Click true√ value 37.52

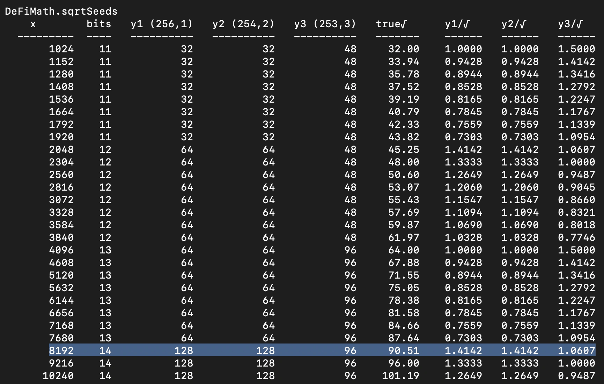(x=404, y=87)
